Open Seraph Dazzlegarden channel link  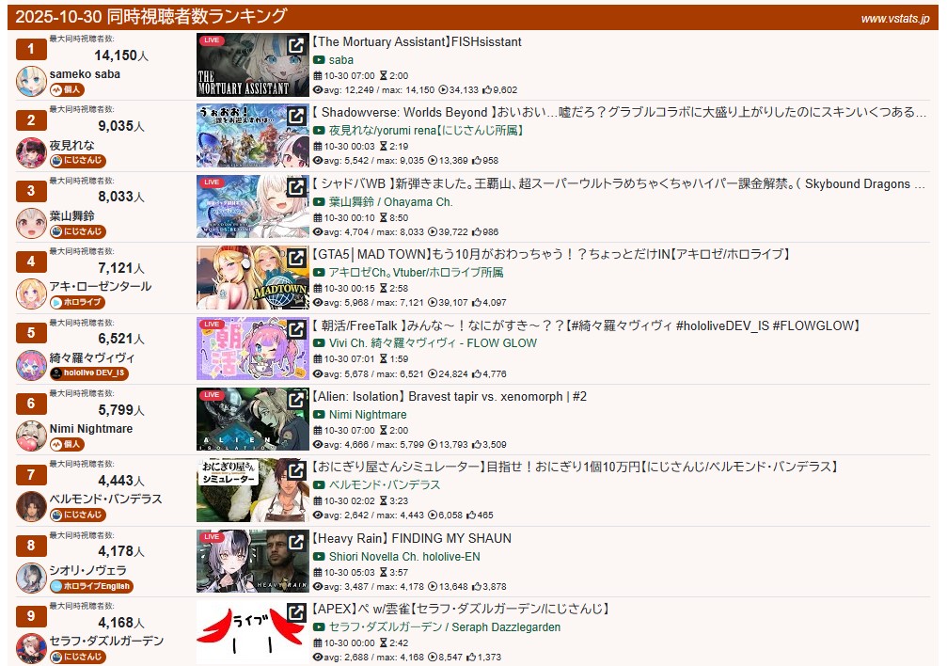[x=445, y=627]
